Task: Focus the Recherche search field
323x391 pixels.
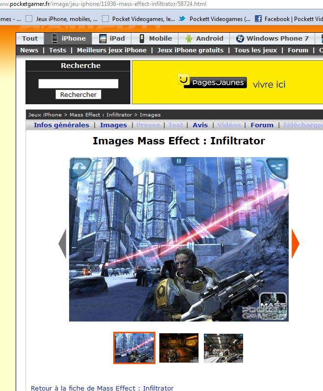Action: (x=78, y=84)
